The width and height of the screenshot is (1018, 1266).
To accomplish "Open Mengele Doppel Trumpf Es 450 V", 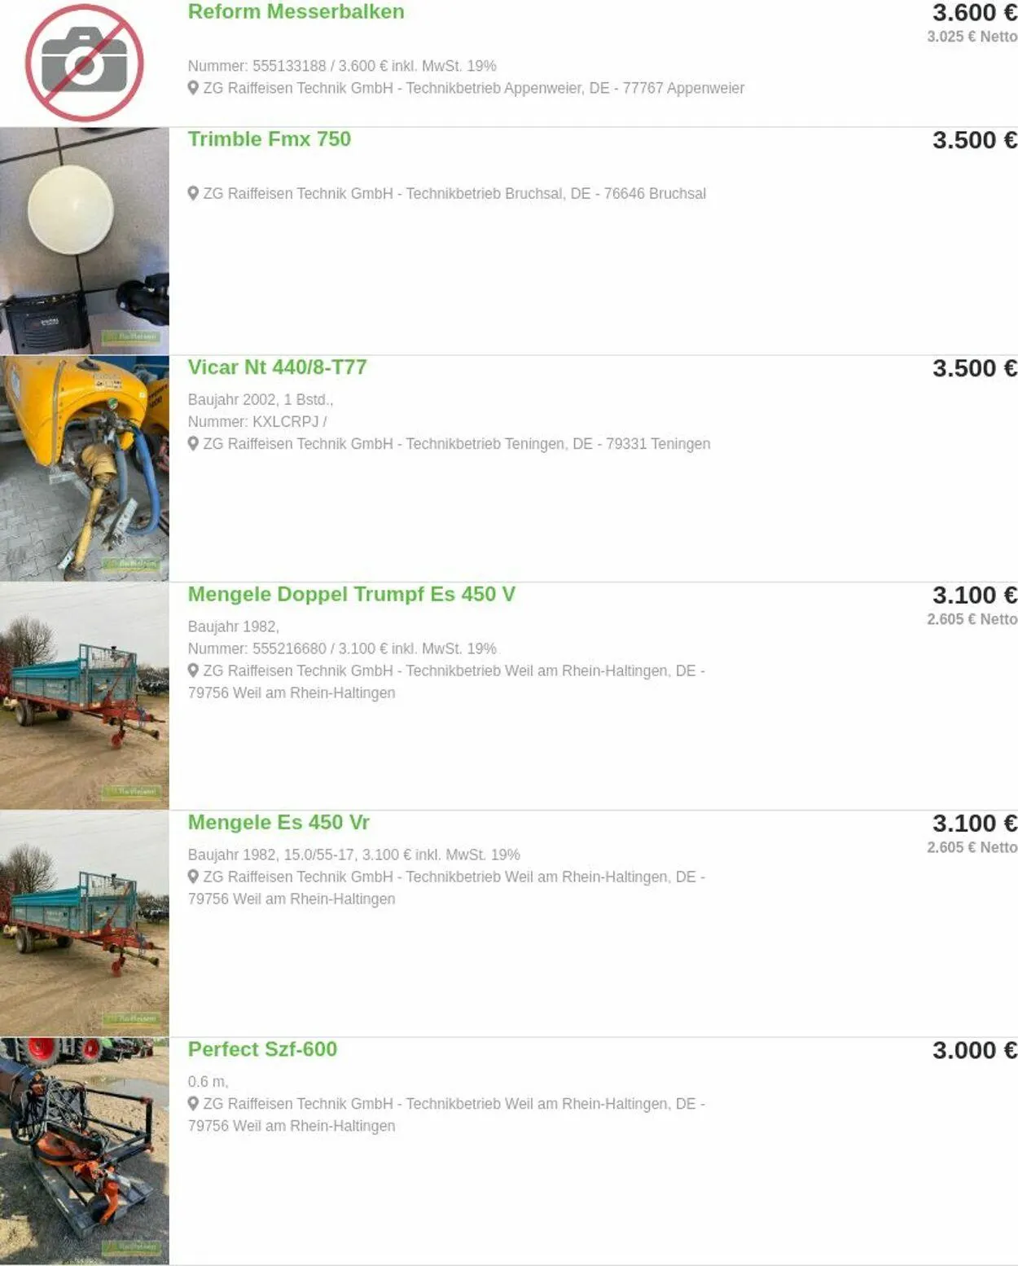I will [352, 594].
